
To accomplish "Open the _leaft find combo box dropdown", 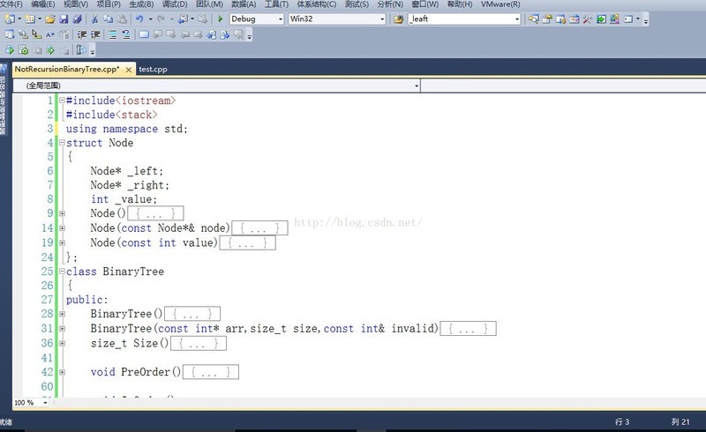I will click(x=517, y=19).
